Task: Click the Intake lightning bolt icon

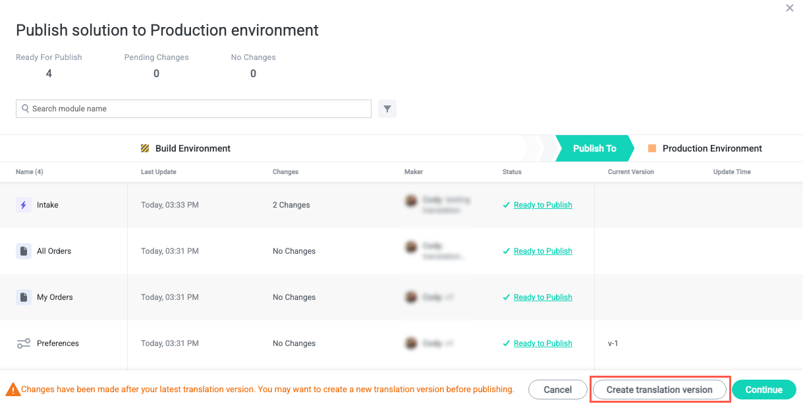Action: click(24, 205)
